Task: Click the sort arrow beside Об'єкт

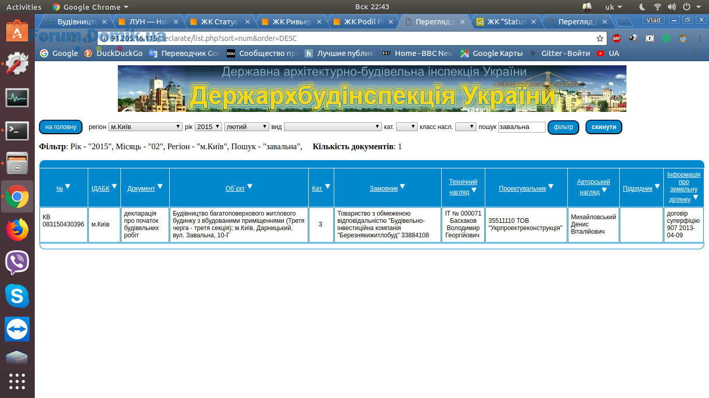Action: click(x=250, y=187)
